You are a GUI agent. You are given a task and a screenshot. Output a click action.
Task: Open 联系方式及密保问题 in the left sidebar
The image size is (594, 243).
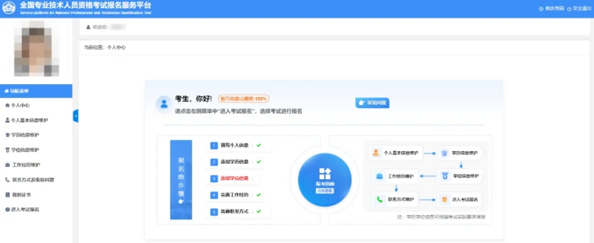tap(29, 180)
